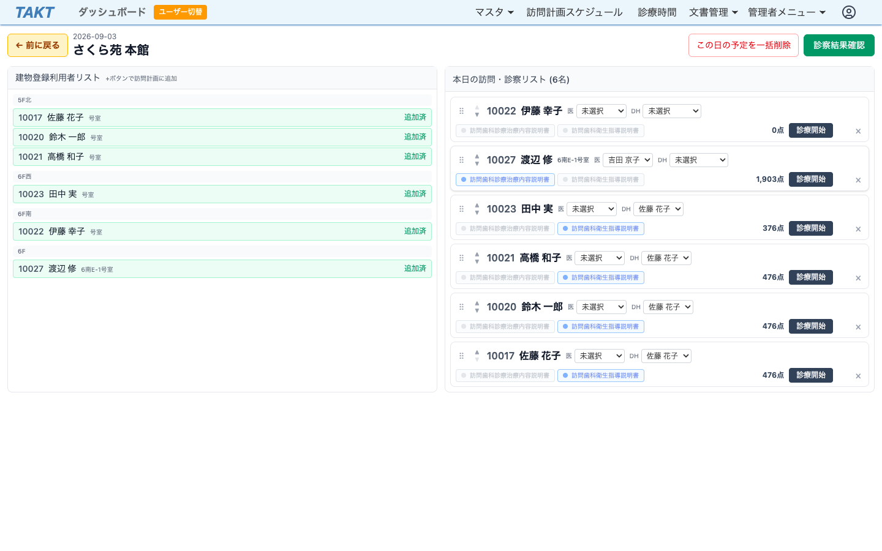Start 診療開始 for 10027 渡辺 修

click(811, 179)
